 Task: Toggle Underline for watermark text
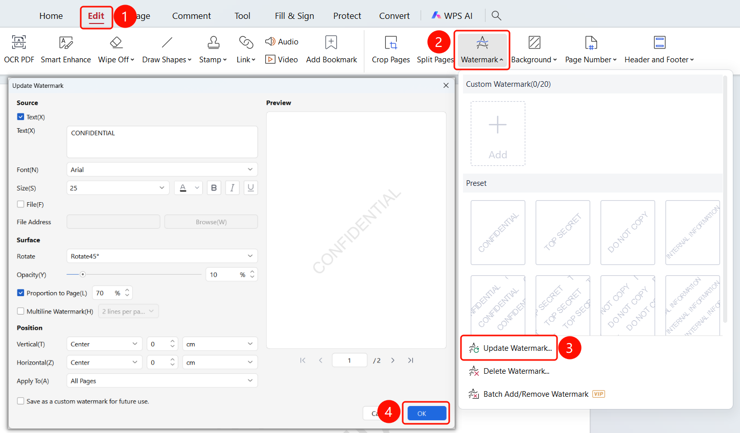[251, 188]
